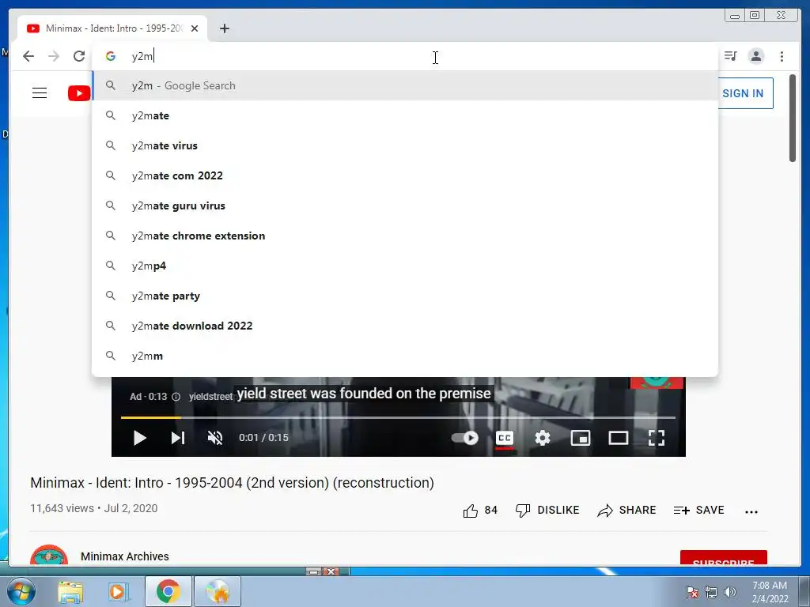Open Chrome's three-dot menu
This screenshot has height=607, width=810.
[x=782, y=56]
